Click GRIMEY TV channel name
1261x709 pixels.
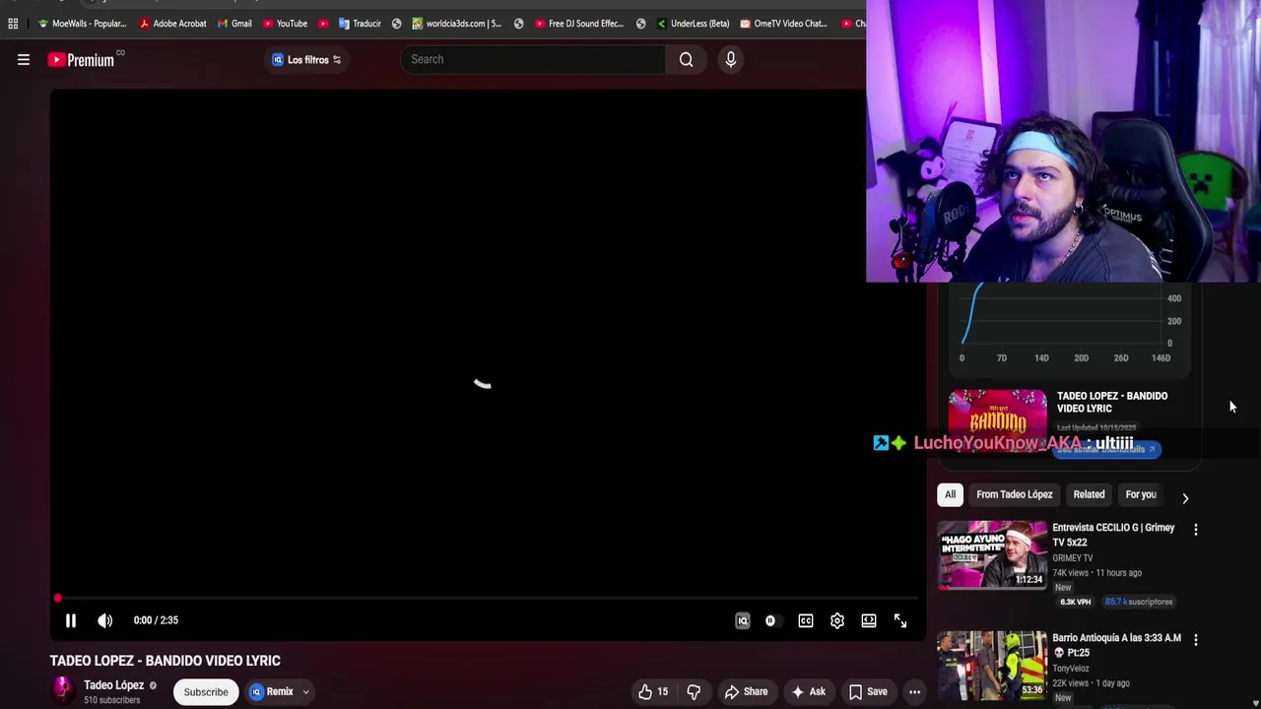coord(1072,557)
